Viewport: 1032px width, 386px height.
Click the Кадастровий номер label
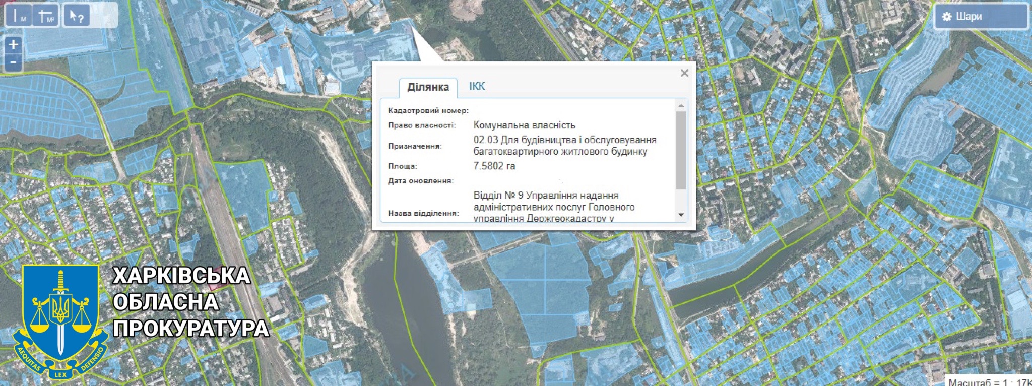[x=428, y=110]
